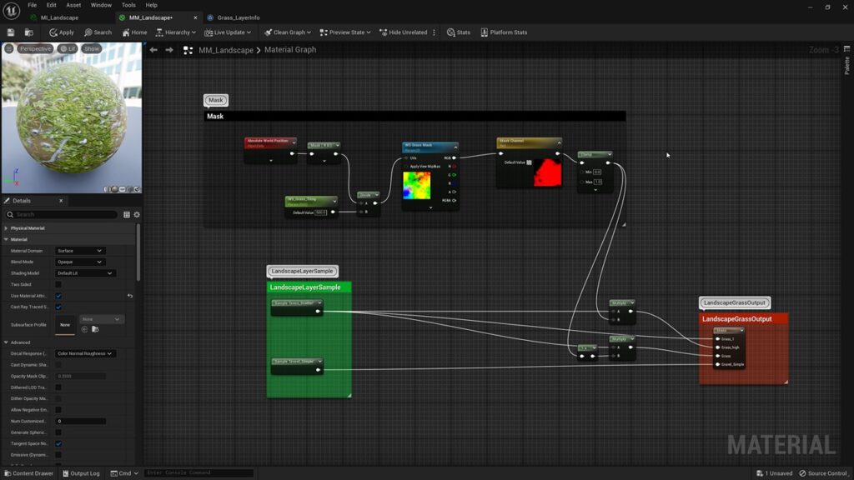This screenshot has width=854, height=480.
Task: Open Source Control in status bar
Action: pos(822,473)
